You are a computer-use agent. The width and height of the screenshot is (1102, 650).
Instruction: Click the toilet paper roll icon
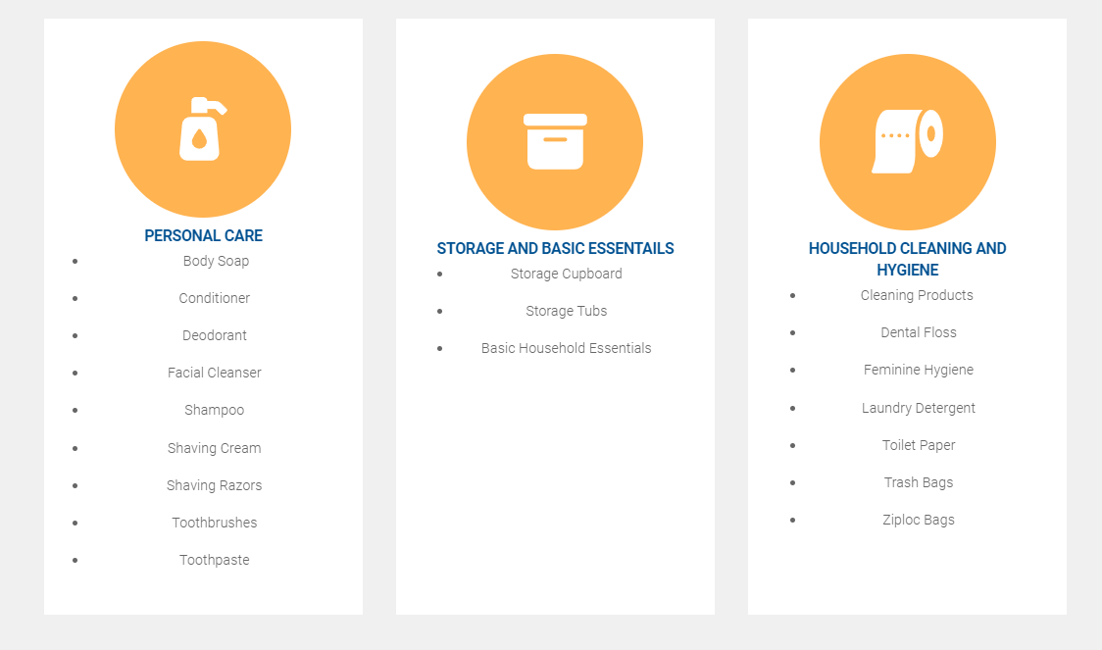pos(907,141)
